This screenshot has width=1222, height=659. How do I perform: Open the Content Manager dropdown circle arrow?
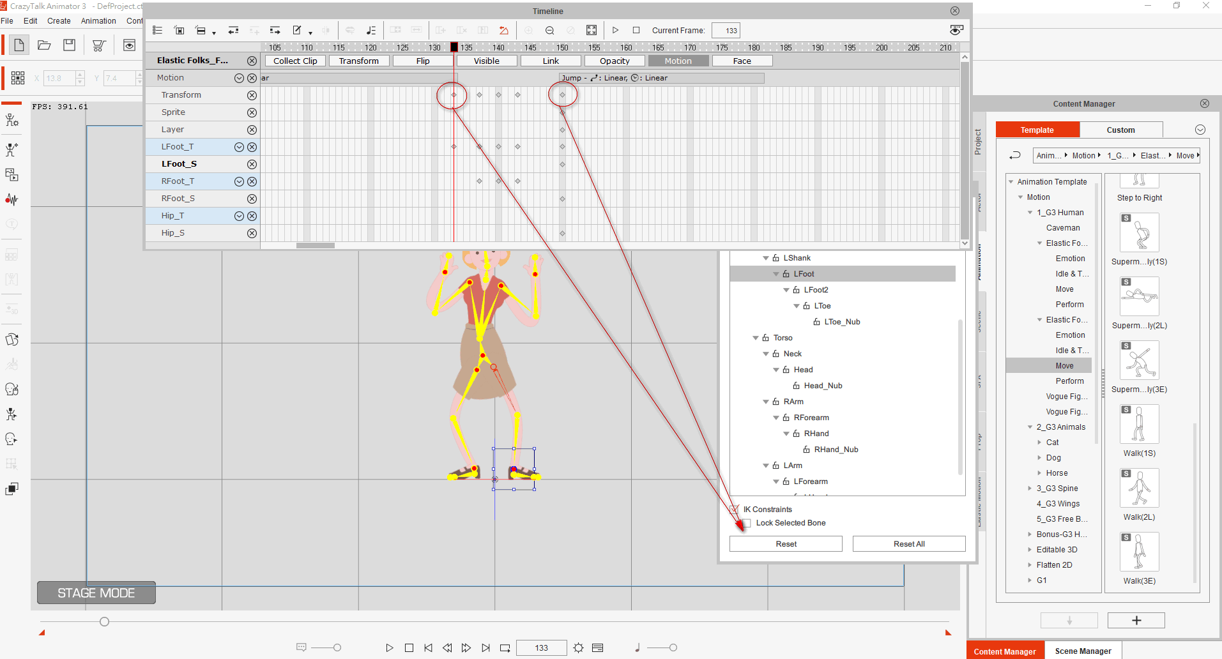point(1200,130)
